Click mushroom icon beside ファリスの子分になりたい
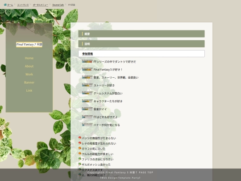This screenshot has width=241, height=181. 79,159
